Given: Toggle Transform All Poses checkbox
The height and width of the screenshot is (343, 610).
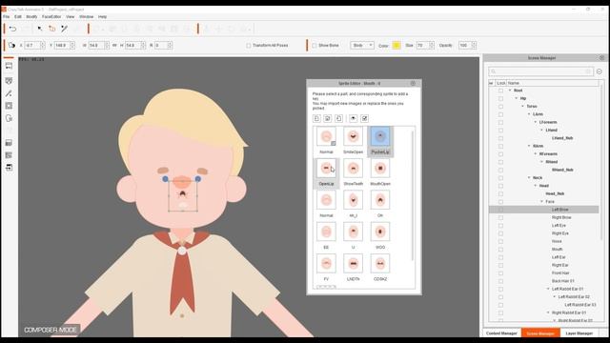Looking at the screenshot, I should 249,46.
